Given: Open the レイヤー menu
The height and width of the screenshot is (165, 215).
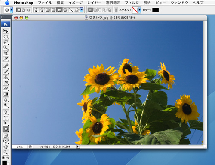Looking at the screenshot, I should tap(94, 3).
